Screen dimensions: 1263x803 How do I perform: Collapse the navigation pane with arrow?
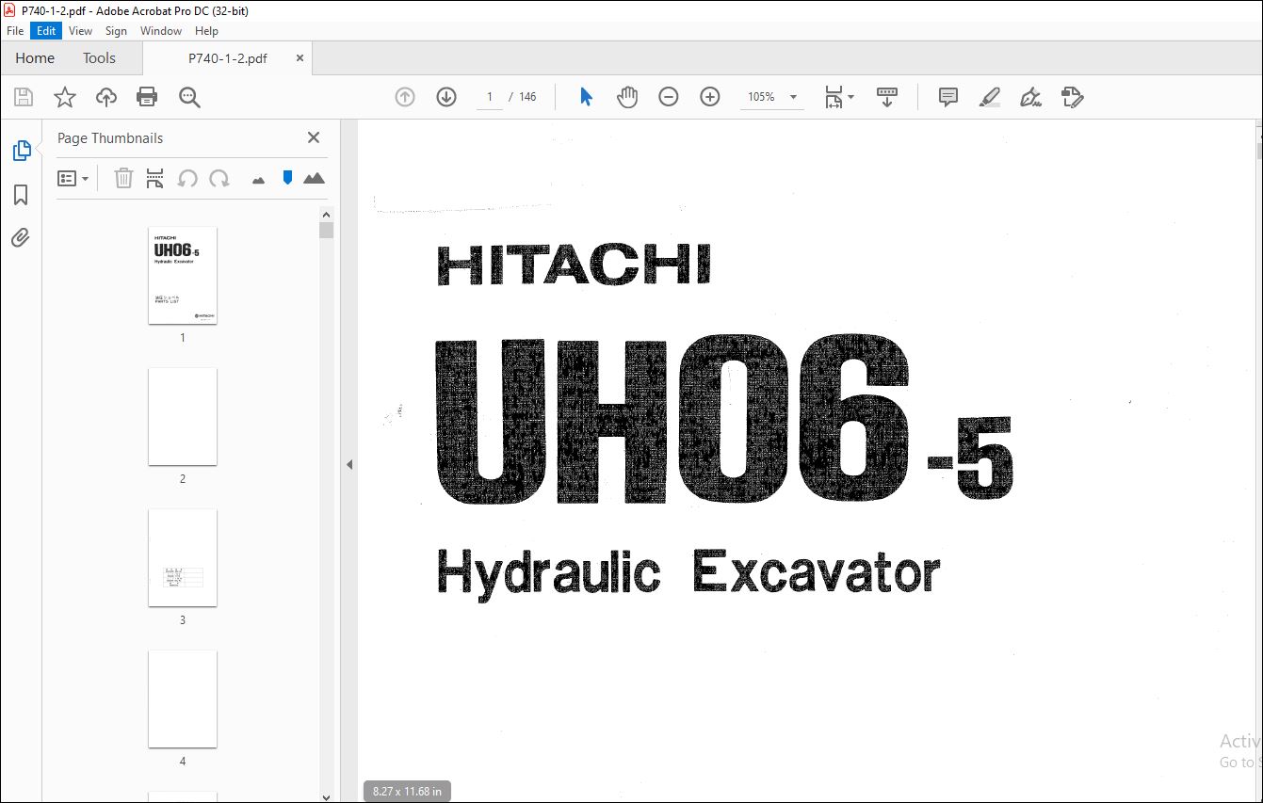click(x=349, y=464)
